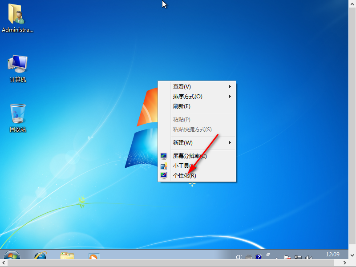Open 屏幕分辨率(C) from context menu
356x267 pixels.
click(x=190, y=156)
